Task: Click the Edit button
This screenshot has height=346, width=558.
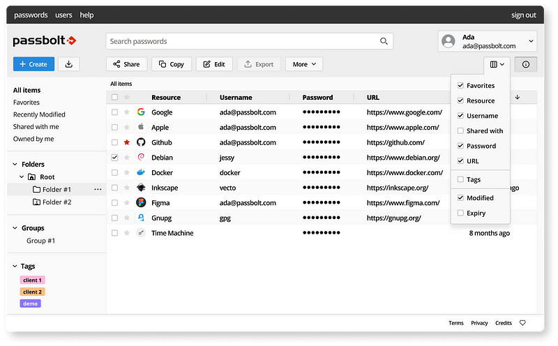Action: pos(214,64)
